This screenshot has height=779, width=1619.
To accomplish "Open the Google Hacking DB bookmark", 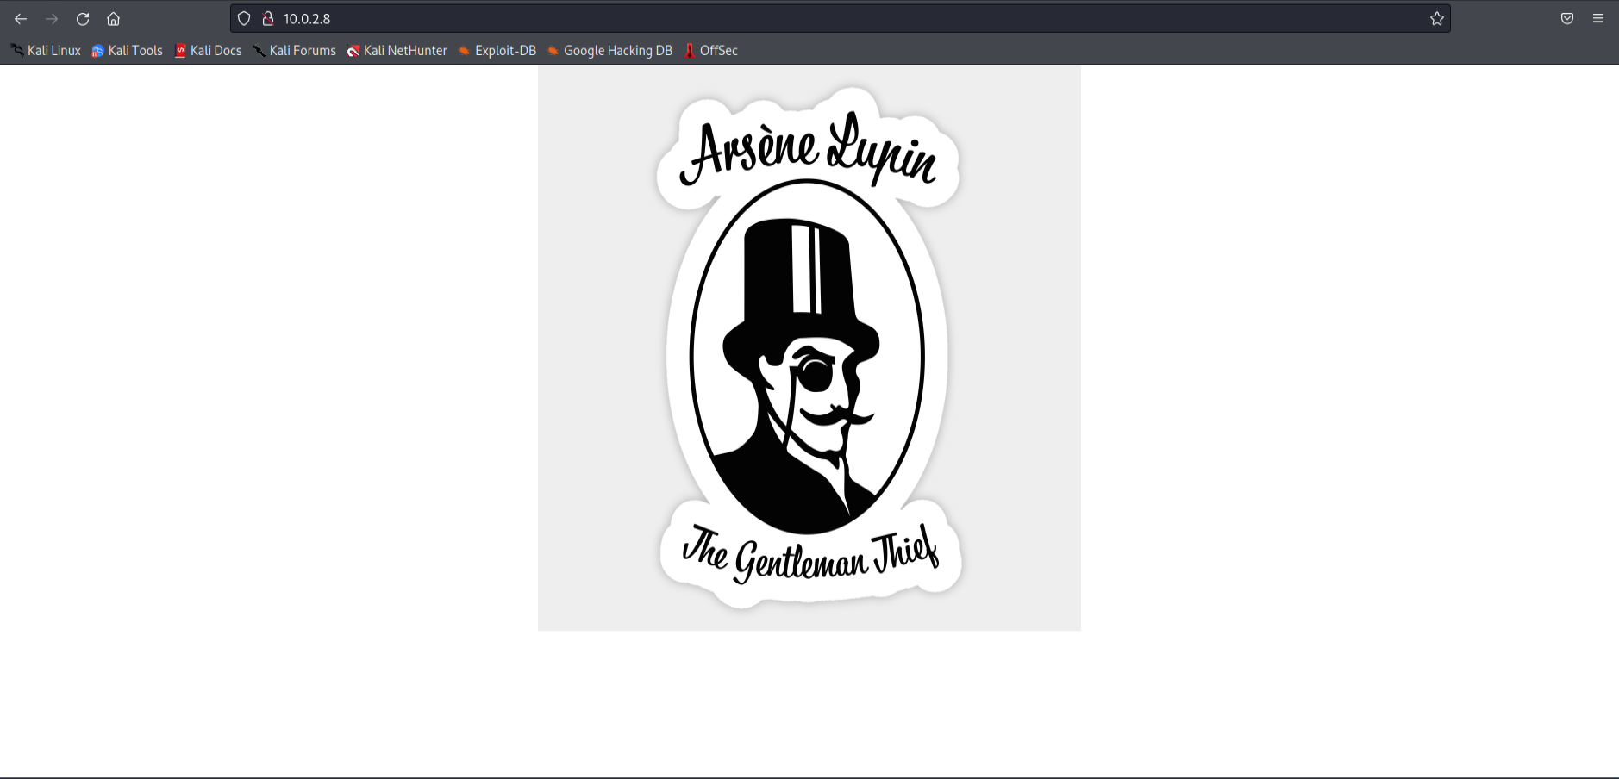I will [610, 51].
